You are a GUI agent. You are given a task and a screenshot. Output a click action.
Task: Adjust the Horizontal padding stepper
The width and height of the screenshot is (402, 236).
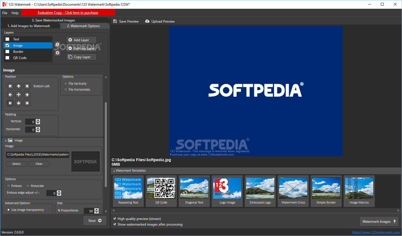[38, 130]
